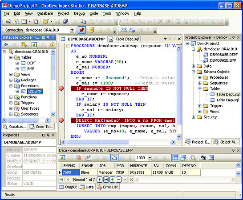
Task: Click the refresh icon in Database Explorer toolbar
Action: (x=34, y=45)
